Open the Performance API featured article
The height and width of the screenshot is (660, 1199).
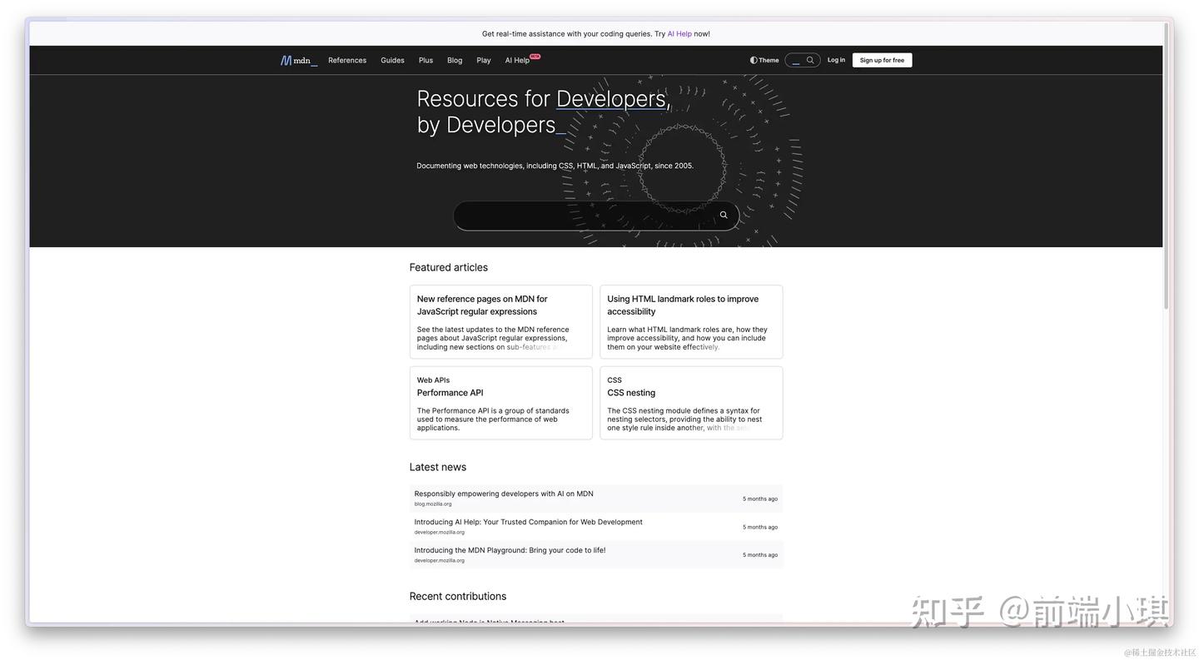pyautogui.click(x=450, y=393)
